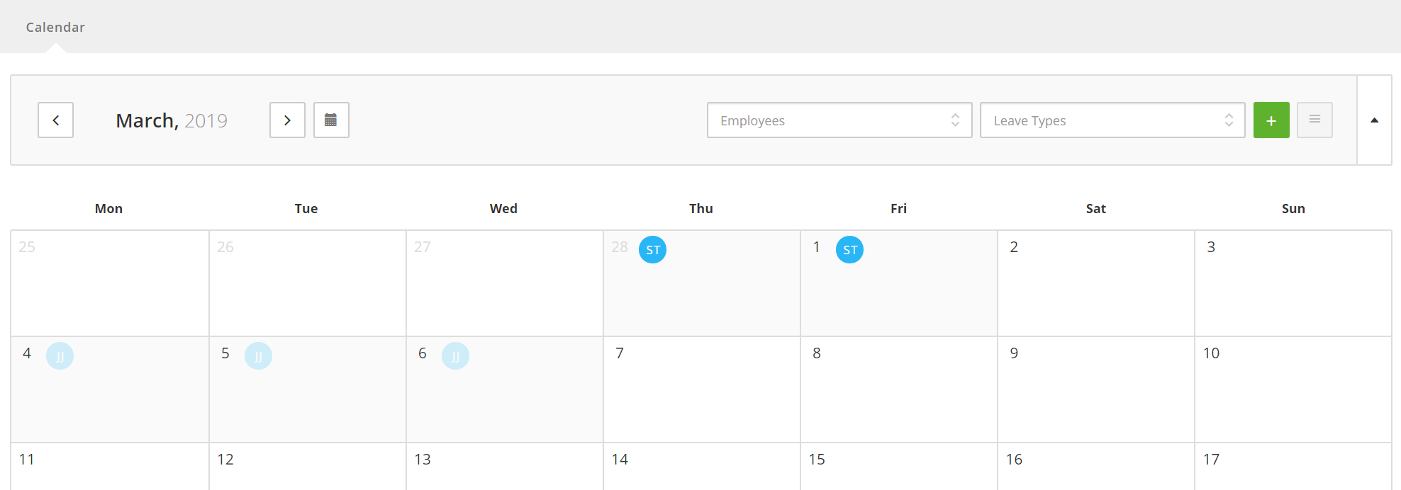Click the March, 2019 month title
Image resolution: width=1401 pixels, height=490 pixels.
click(172, 120)
